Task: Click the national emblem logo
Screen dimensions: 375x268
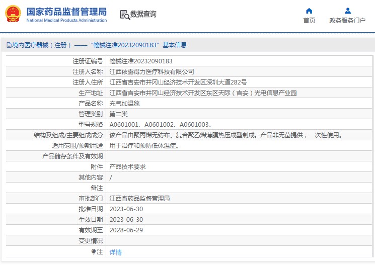Action: [x=13, y=14]
